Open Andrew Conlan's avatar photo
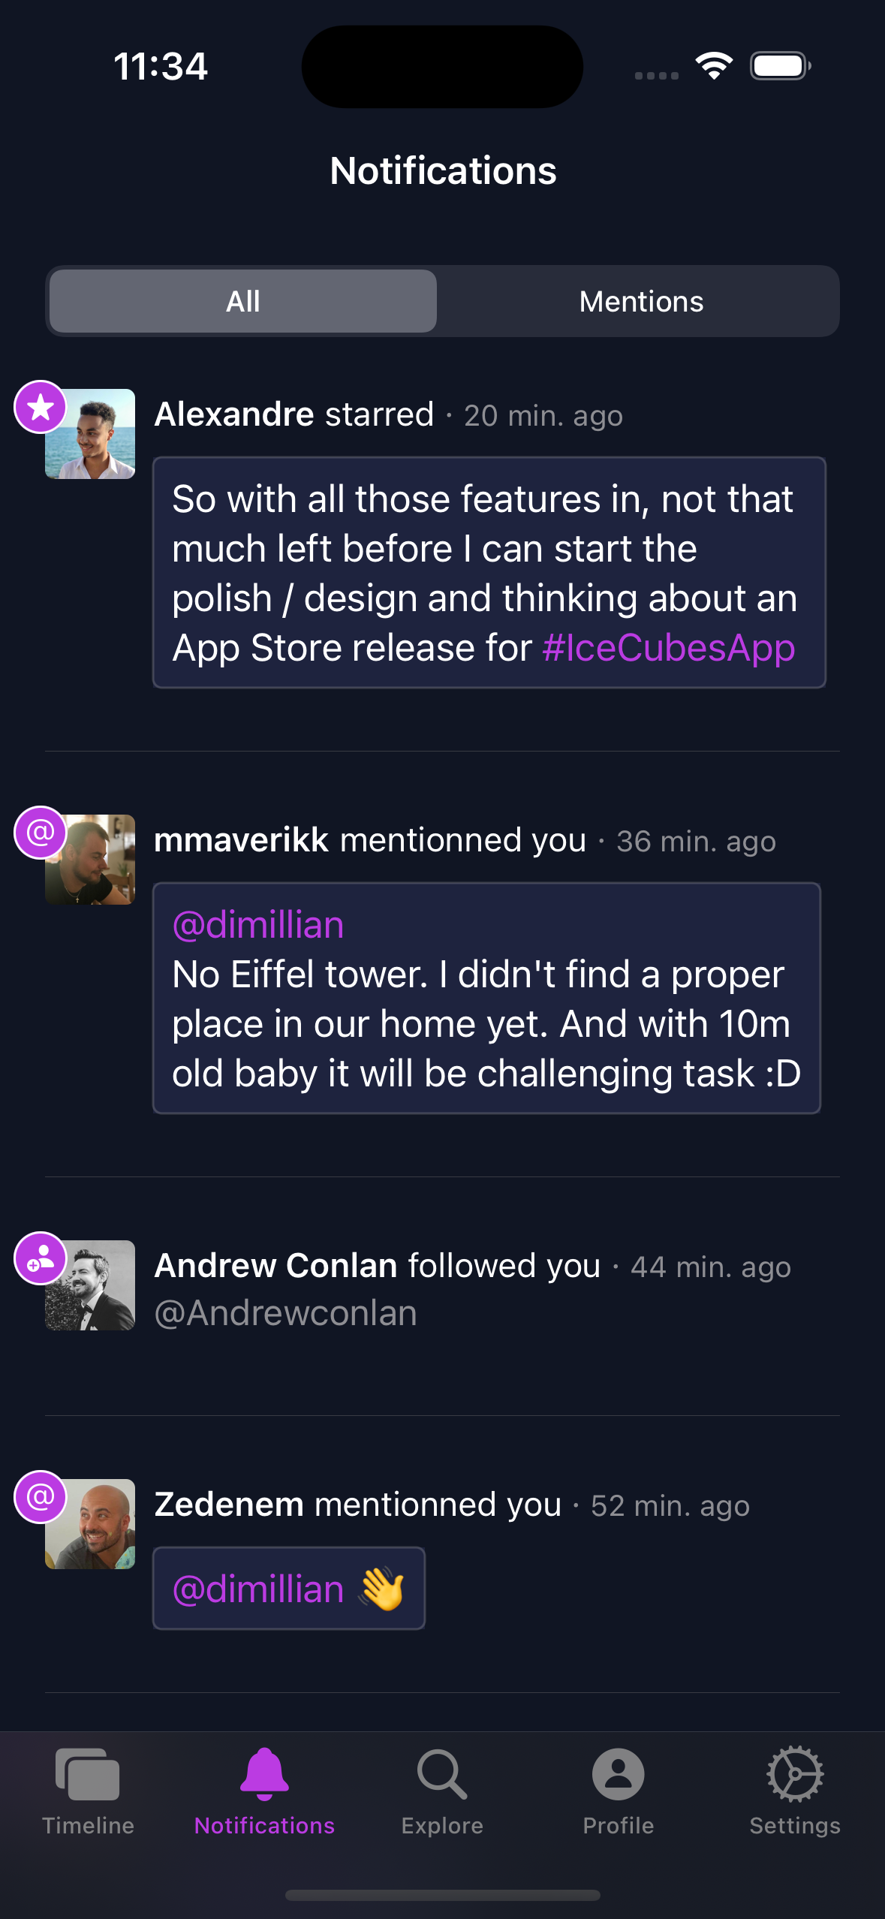Screen dimensions: 885x1919 click(90, 1285)
